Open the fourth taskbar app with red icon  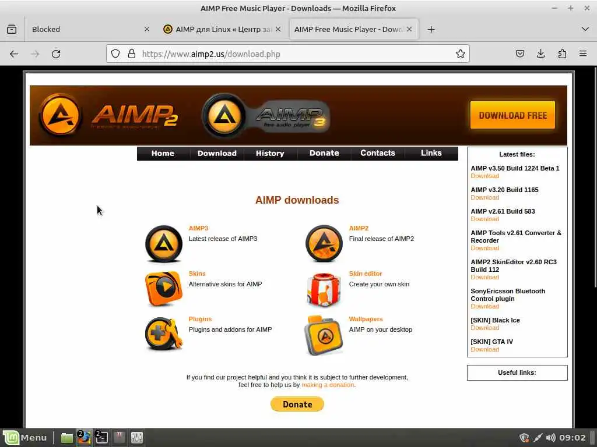click(x=119, y=438)
